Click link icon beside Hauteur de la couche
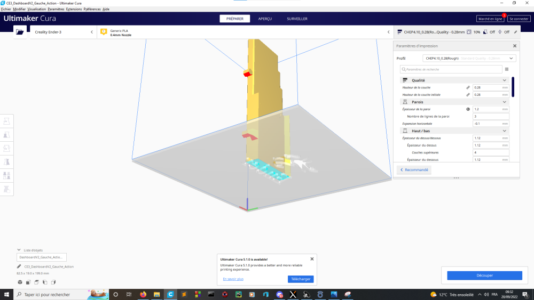This screenshot has width=534, height=300. (468, 88)
